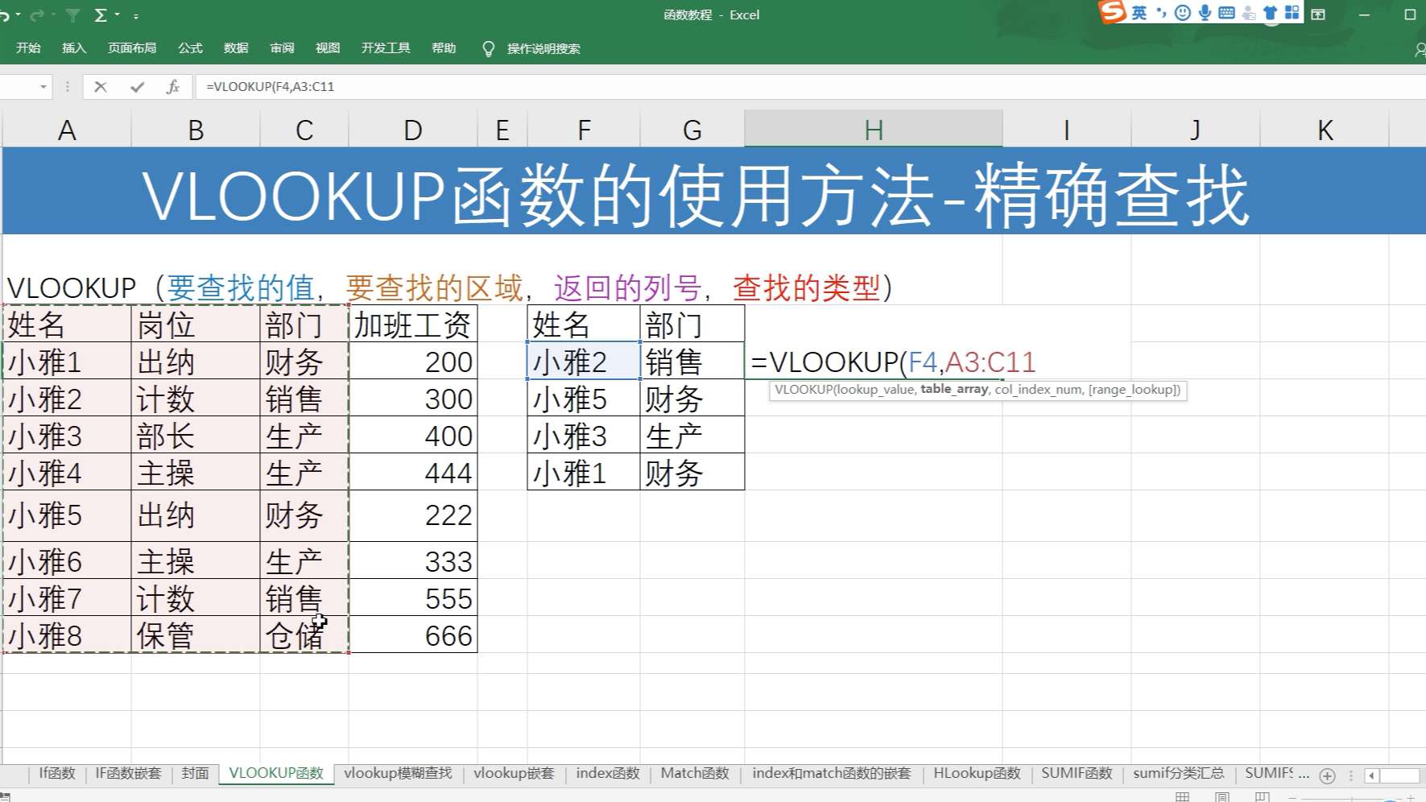The image size is (1426, 802).
Task: Switch to index函数 sheet tab
Action: (x=608, y=774)
